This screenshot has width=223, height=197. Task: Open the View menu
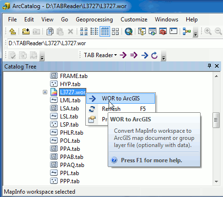click(x=47, y=20)
